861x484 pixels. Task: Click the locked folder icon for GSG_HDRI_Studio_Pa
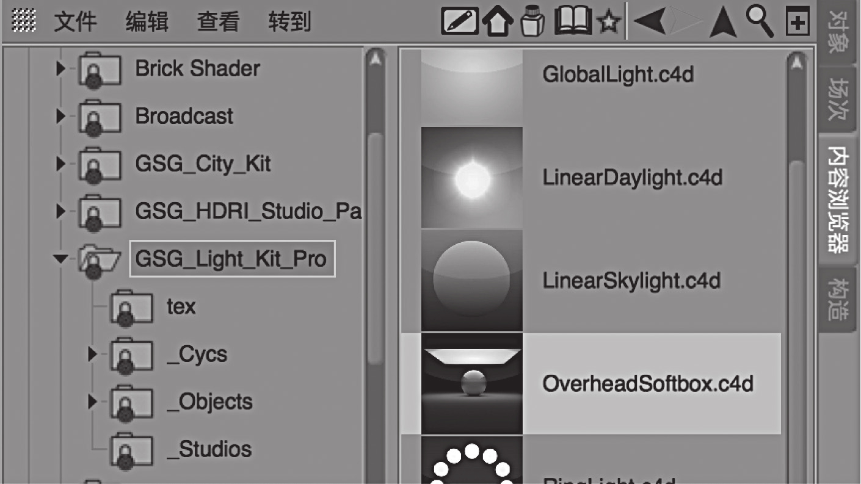pyautogui.click(x=99, y=214)
